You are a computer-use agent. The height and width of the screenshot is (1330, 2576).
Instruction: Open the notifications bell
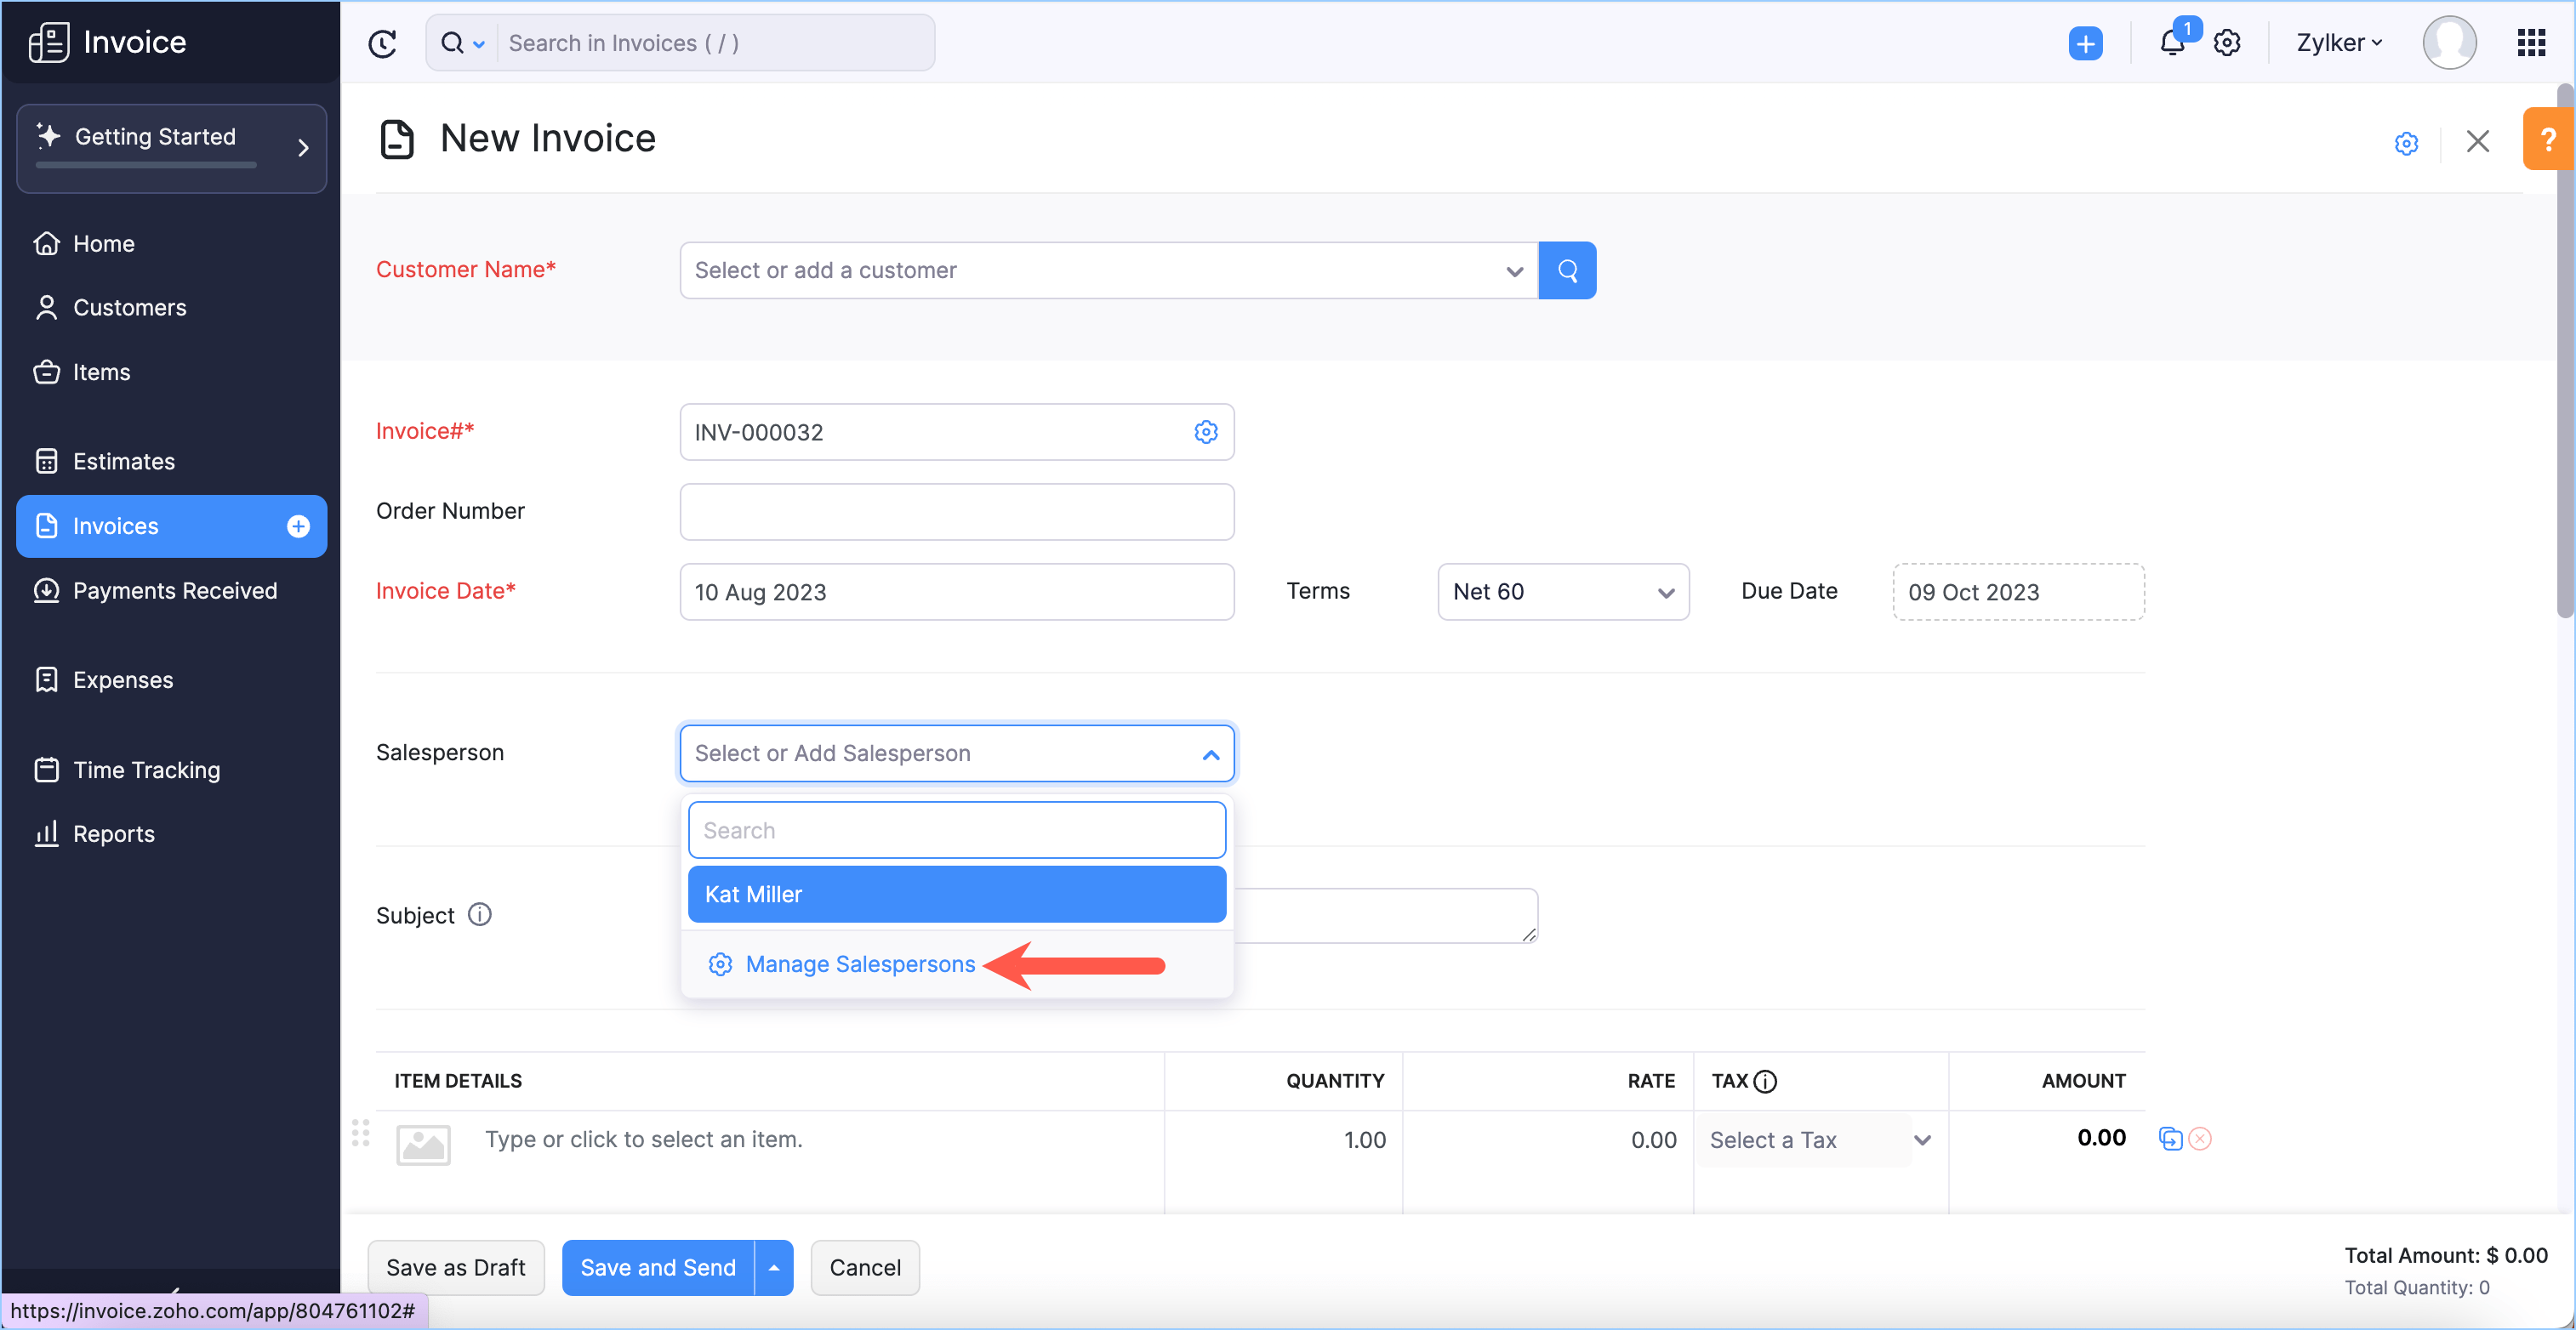2172,43
